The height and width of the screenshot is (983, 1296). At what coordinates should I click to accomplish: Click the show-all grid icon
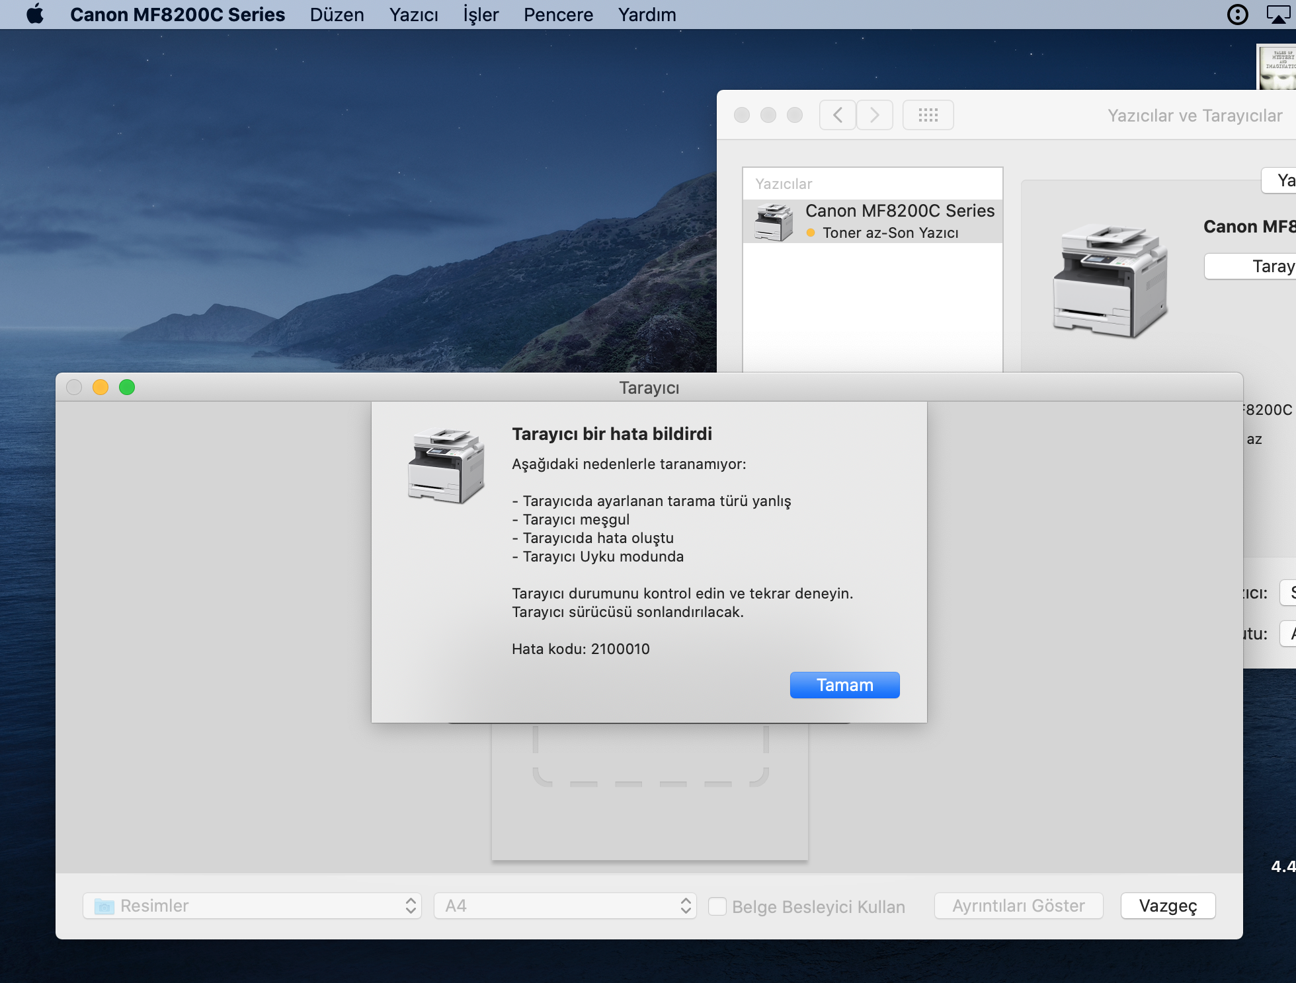pyautogui.click(x=928, y=115)
